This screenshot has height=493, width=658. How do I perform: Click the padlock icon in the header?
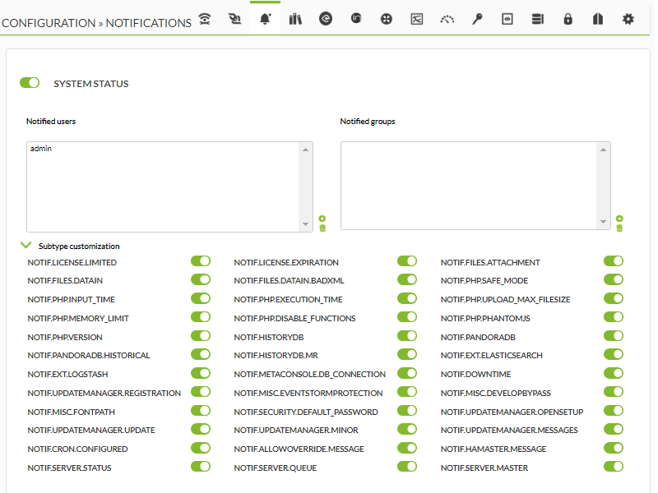[568, 19]
